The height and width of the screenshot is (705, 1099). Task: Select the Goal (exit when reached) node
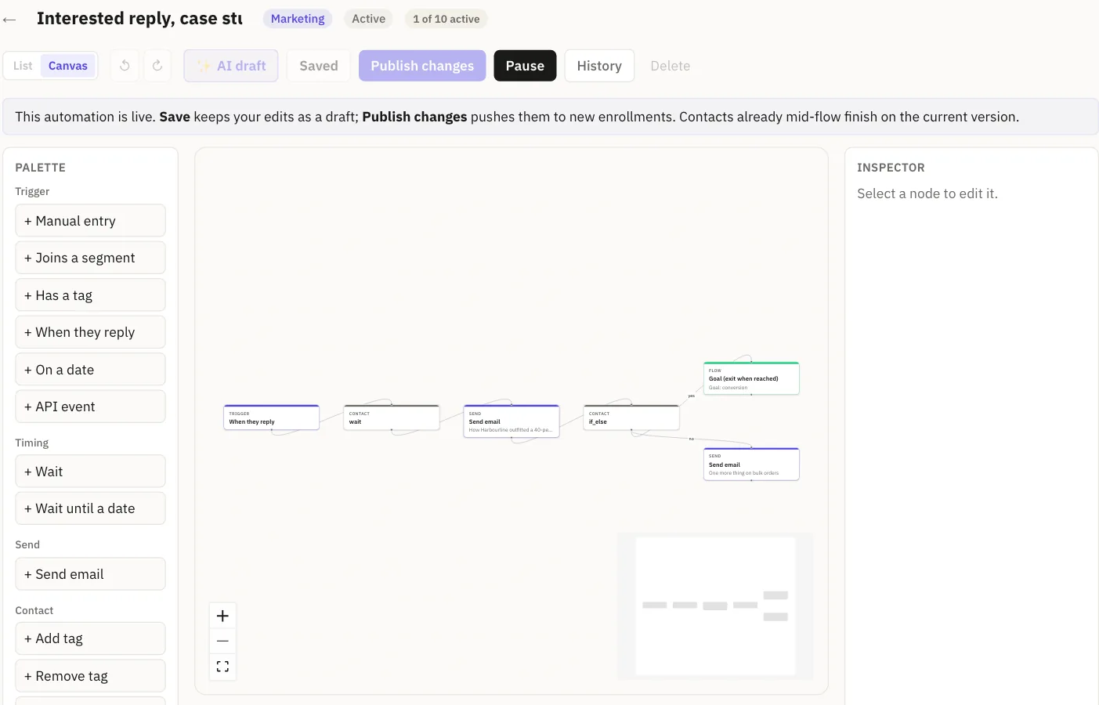751,378
